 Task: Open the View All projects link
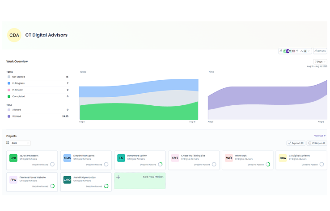point(320,136)
